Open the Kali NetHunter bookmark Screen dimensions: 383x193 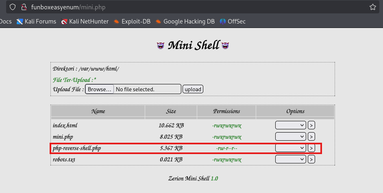(x=85, y=21)
